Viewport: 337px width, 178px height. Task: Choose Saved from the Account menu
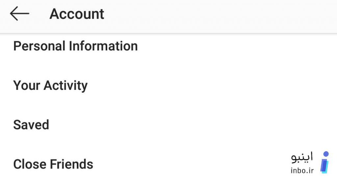[168, 125]
